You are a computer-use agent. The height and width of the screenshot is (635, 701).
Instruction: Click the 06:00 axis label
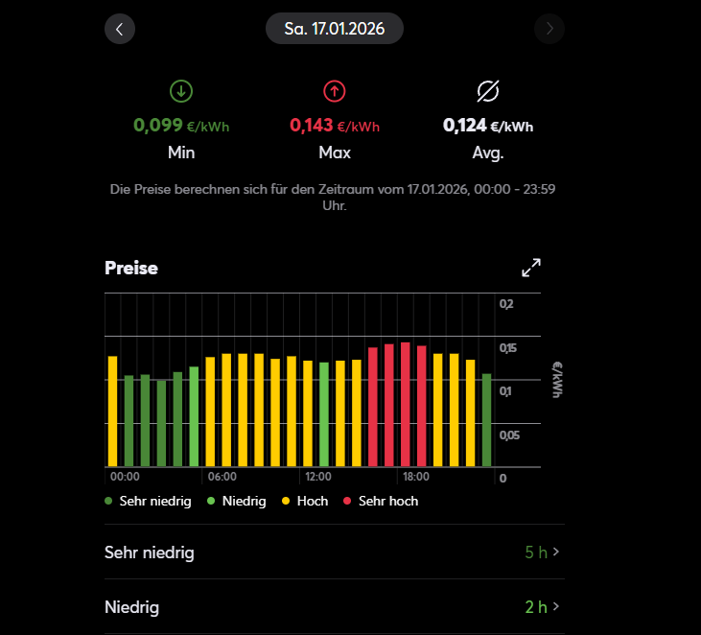[x=222, y=477]
